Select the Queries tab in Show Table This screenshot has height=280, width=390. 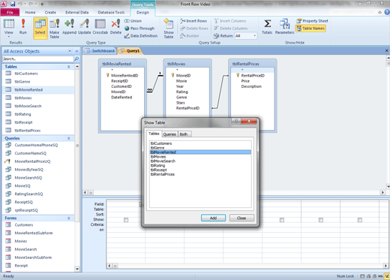[169, 134]
